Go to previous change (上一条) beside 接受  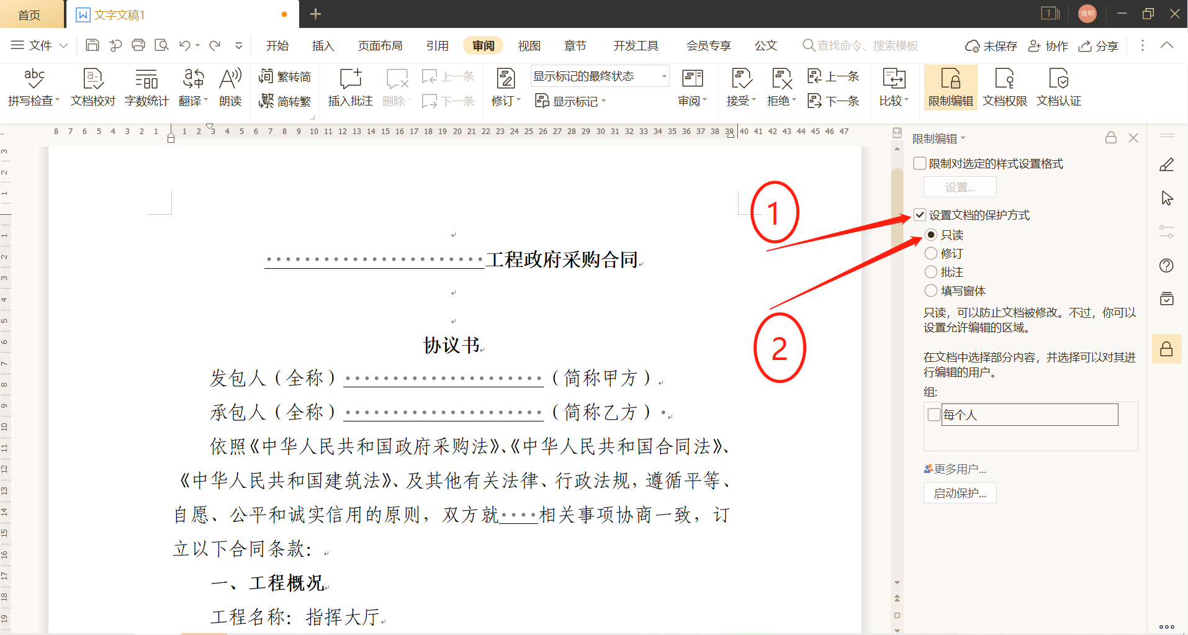pos(833,76)
